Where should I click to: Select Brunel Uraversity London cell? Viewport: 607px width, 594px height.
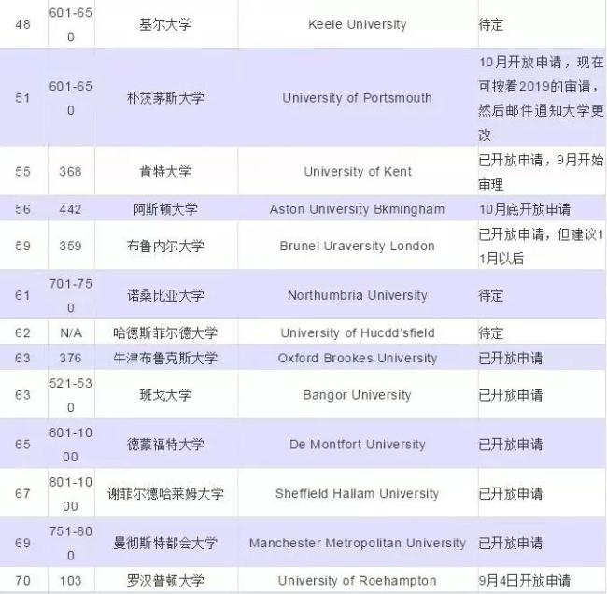[358, 246]
